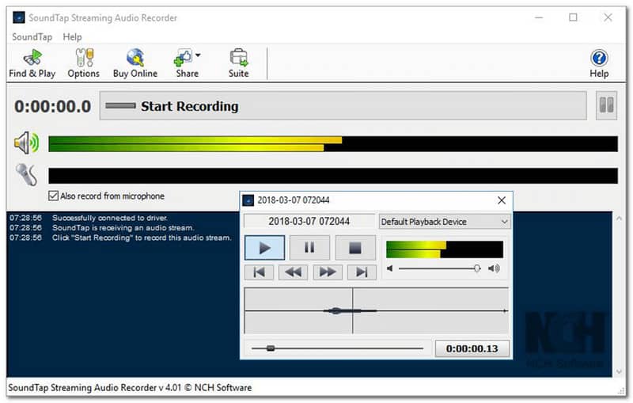Click the pause recording button beside Start Recording

click(606, 106)
